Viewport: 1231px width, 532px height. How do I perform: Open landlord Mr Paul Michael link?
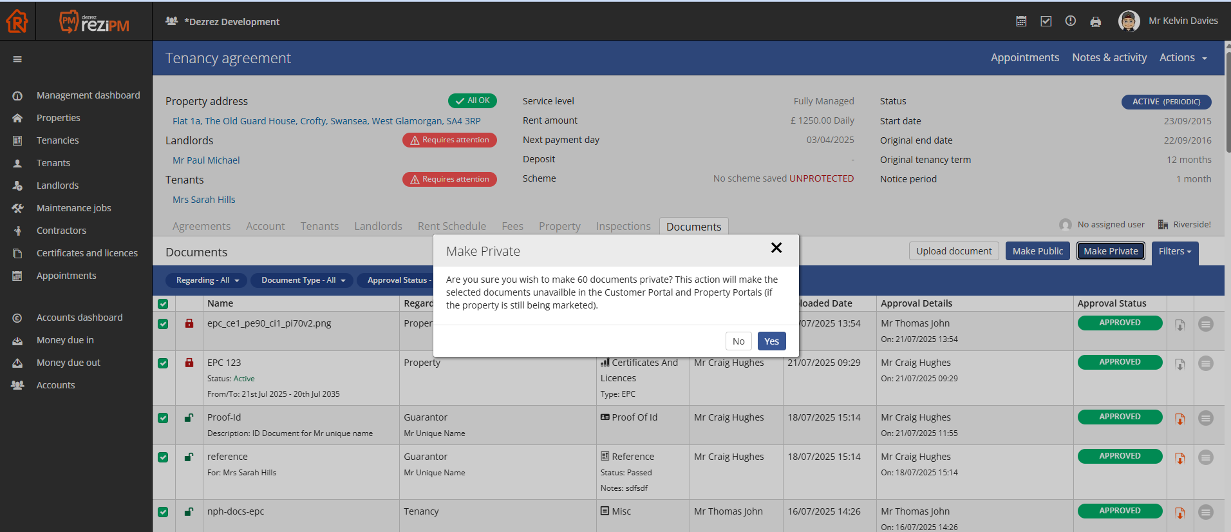pos(206,160)
